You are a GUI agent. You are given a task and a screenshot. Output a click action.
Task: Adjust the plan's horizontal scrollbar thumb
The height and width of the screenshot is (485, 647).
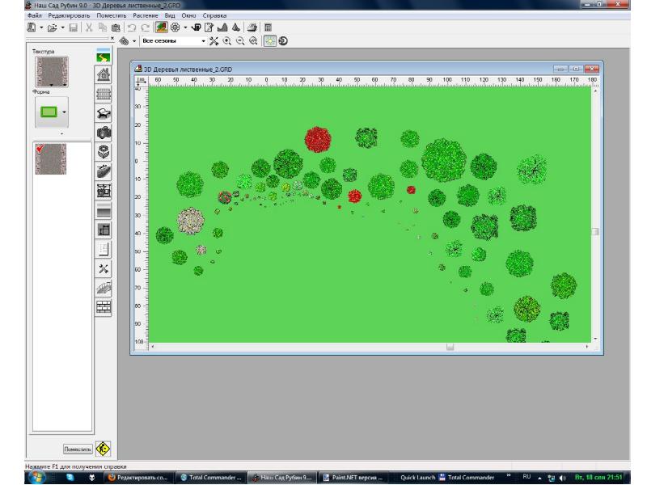point(450,347)
